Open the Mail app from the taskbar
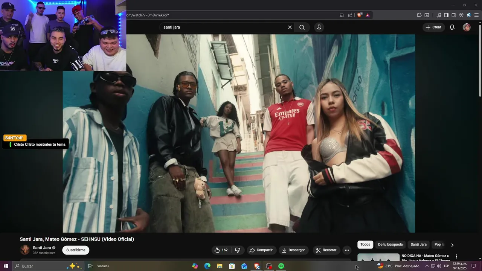Image resolution: width=482 pixels, height=271 pixels. pyautogui.click(x=244, y=266)
